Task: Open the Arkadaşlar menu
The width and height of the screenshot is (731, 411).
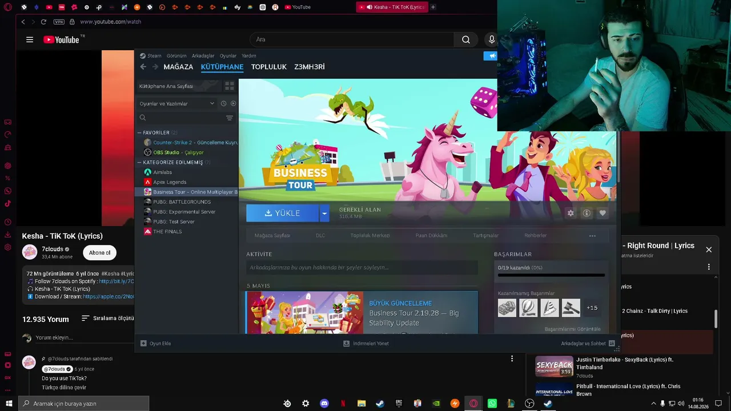Action: pyautogui.click(x=203, y=56)
